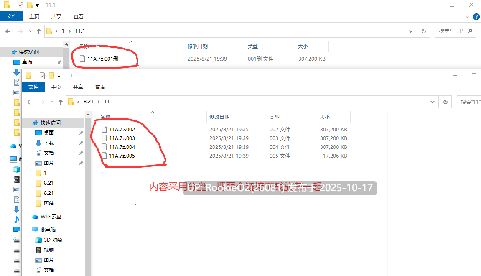Open 查看 tab in the 11.1 window
The image size is (481, 276).
click(79, 17)
